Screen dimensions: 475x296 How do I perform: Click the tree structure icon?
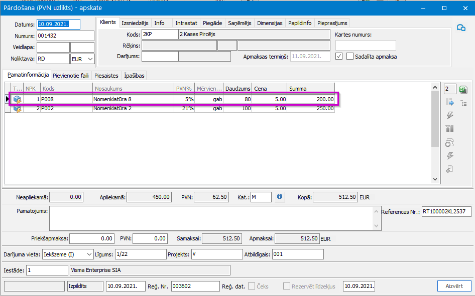click(464, 103)
